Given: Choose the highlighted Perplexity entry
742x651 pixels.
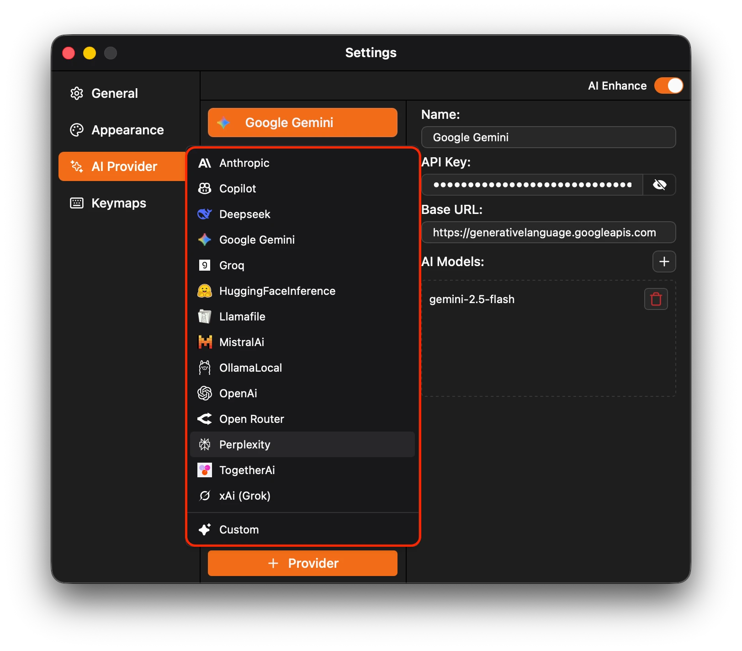Looking at the screenshot, I should click(x=302, y=444).
